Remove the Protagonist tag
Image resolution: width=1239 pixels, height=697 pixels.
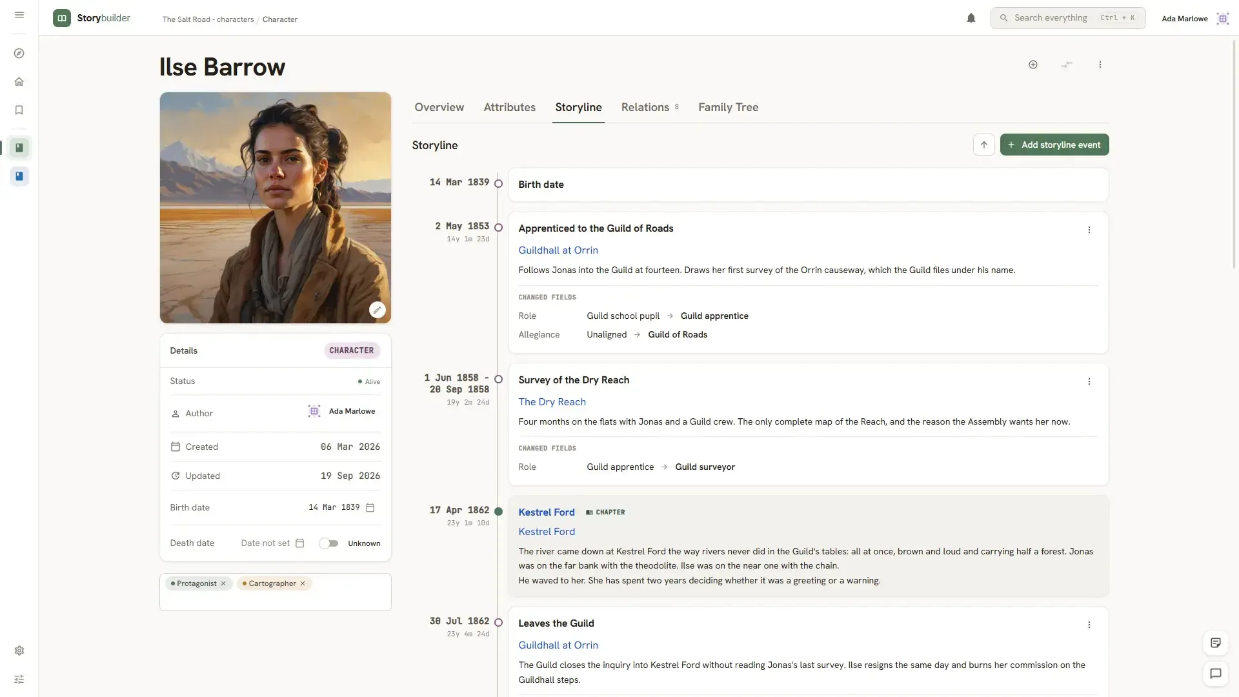click(223, 583)
